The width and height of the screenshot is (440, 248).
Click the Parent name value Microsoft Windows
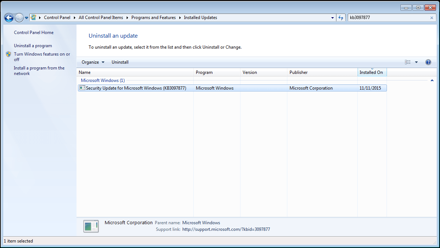click(x=201, y=223)
